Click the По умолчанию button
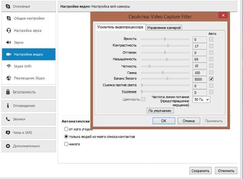The image size is (243, 179). [160, 111]
